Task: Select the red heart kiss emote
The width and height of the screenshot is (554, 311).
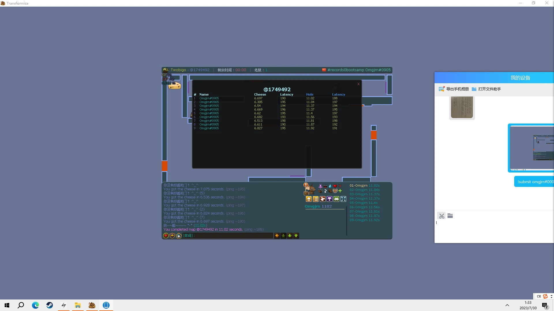Action: click(x=335, y=186)
